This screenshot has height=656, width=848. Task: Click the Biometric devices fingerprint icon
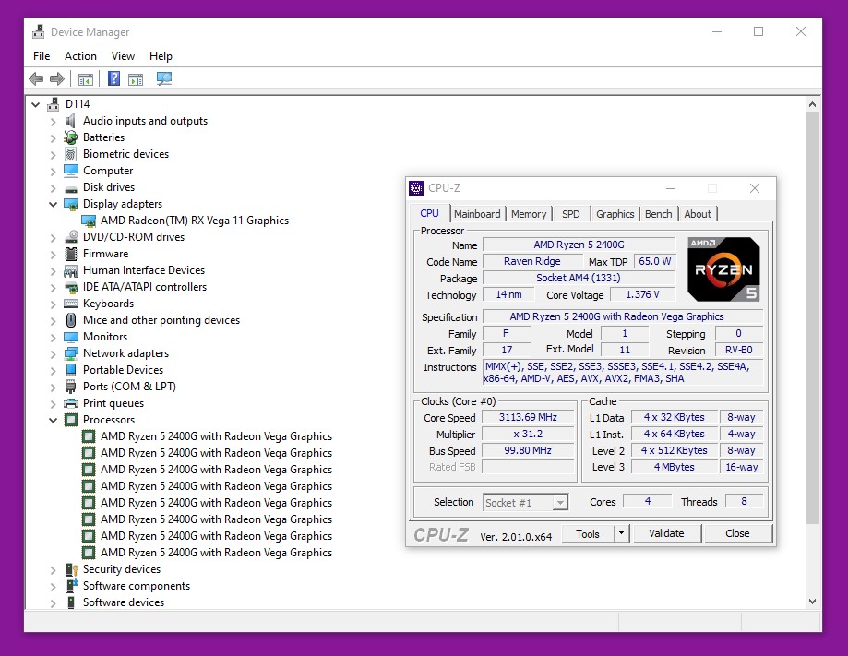click(71, 154)
